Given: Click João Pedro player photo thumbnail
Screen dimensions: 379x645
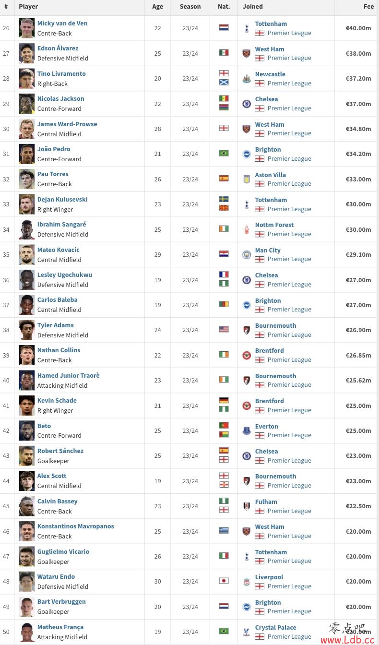Looking at the screenshot, I should pos(27,154).
